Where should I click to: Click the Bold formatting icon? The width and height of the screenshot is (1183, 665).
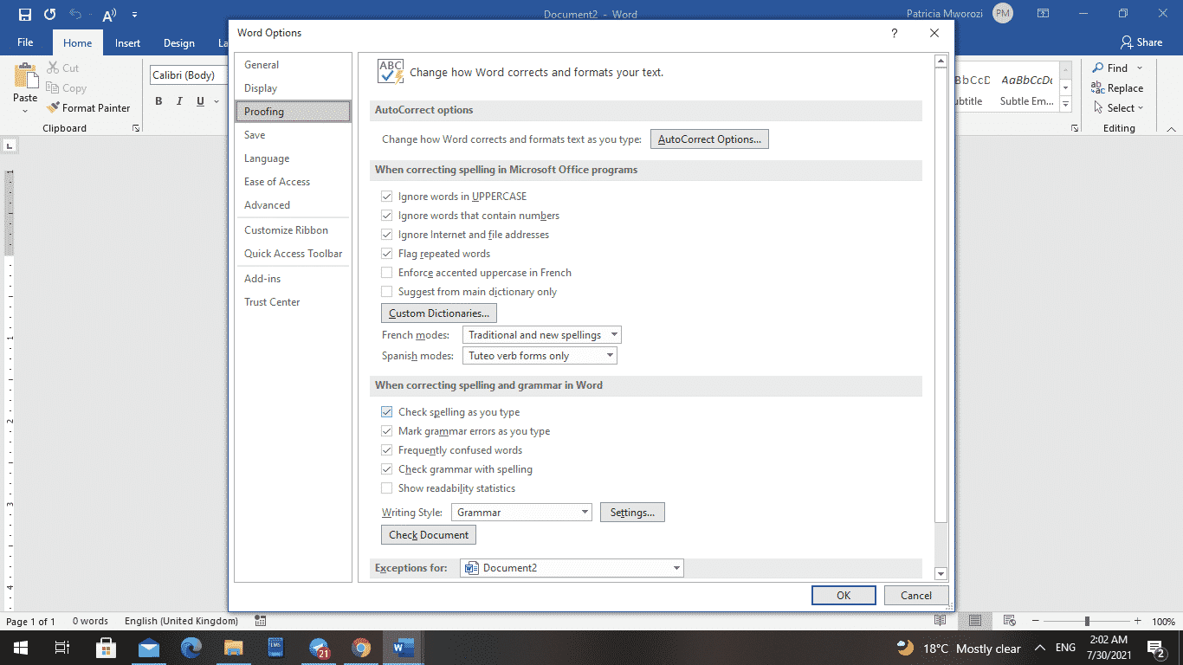tap(158, 101)
